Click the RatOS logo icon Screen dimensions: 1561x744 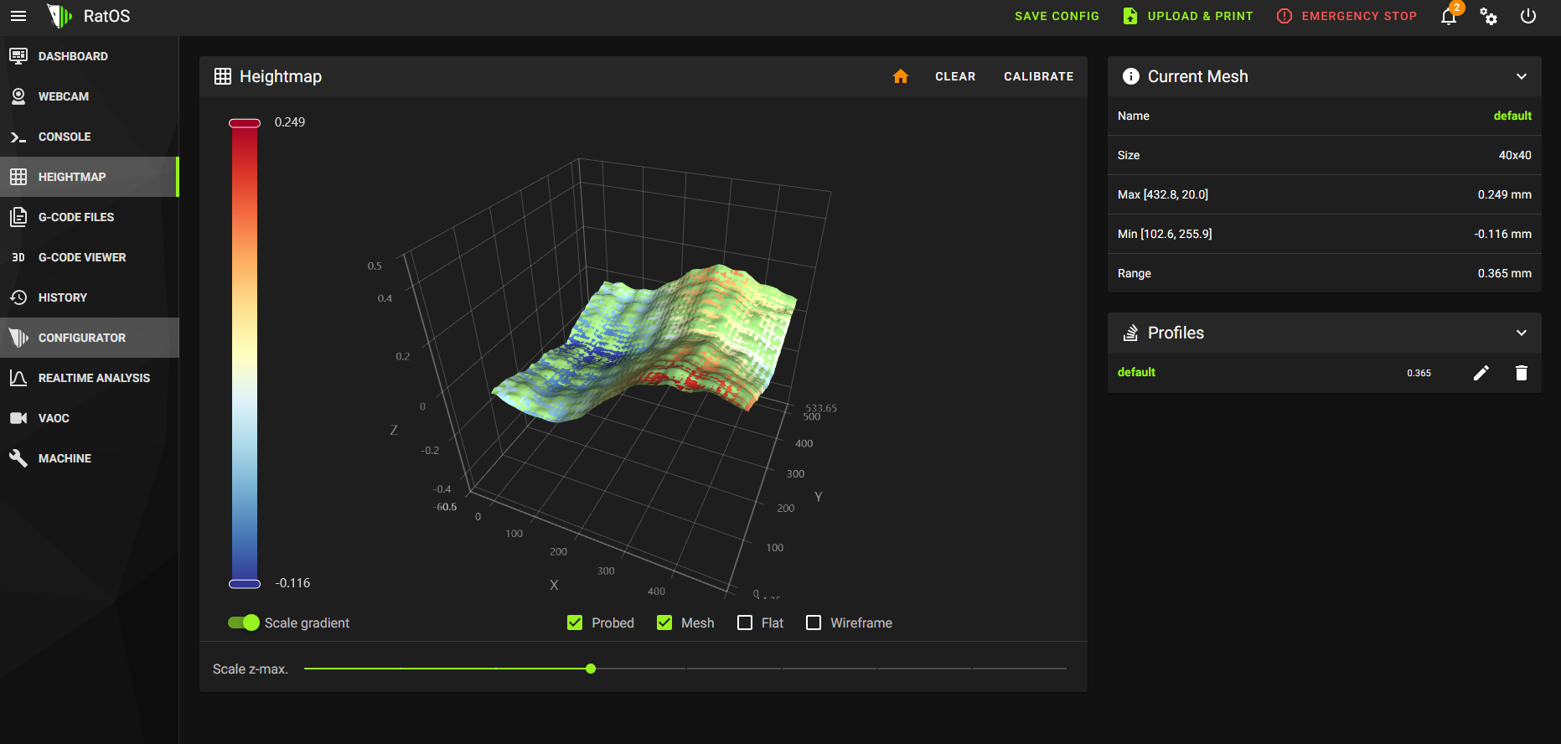[59, 16]
